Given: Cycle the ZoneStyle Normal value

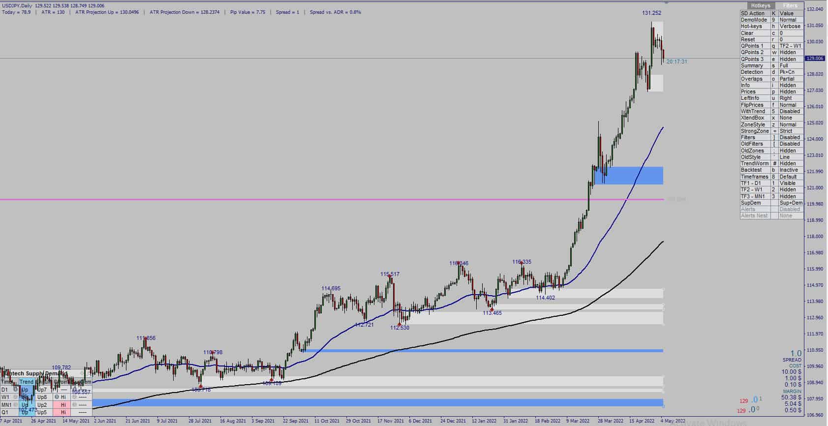Looking at the screenshot, I should point(790,124).
